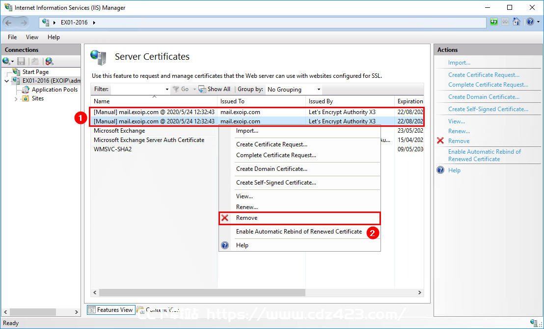Open the dropdown arrow beside the new connection icon

(x=12, y=62)
